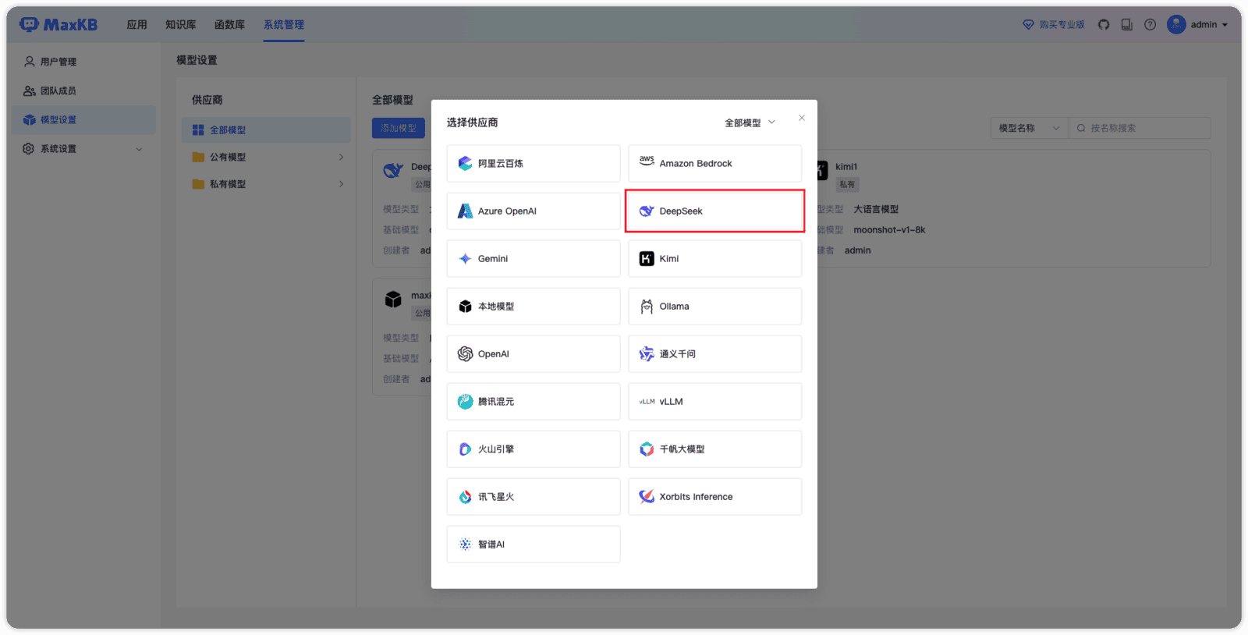Screen dimensions: 1248x635
Task: Open the 应用 tab
Action: pyautogui.click(x=137, y=25)
